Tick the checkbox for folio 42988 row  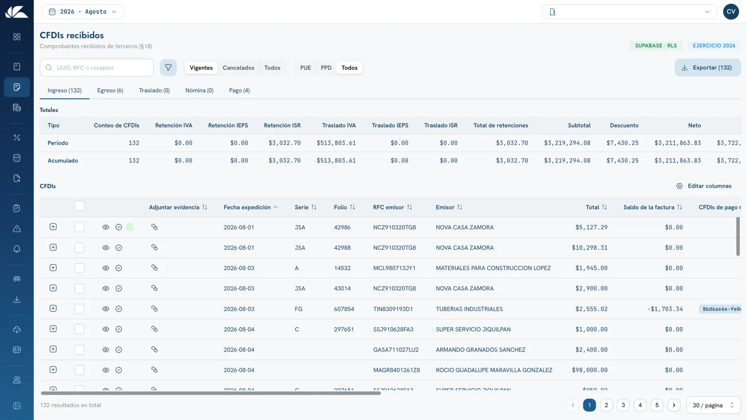tap(79, 248)
